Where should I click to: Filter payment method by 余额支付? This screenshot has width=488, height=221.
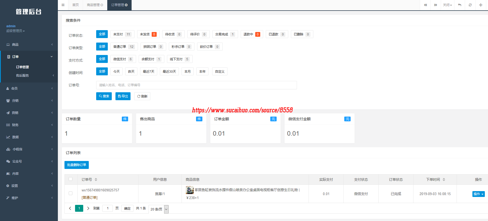[x=151, y=59]
